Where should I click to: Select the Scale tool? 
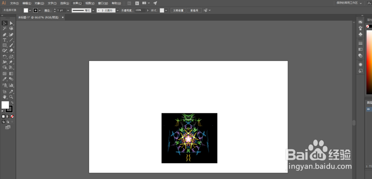coord(11,57)
